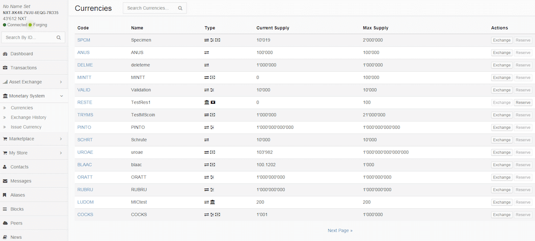Click the Exchange button for BLAAC
535x241 pixels.
(x=502, y=165)
